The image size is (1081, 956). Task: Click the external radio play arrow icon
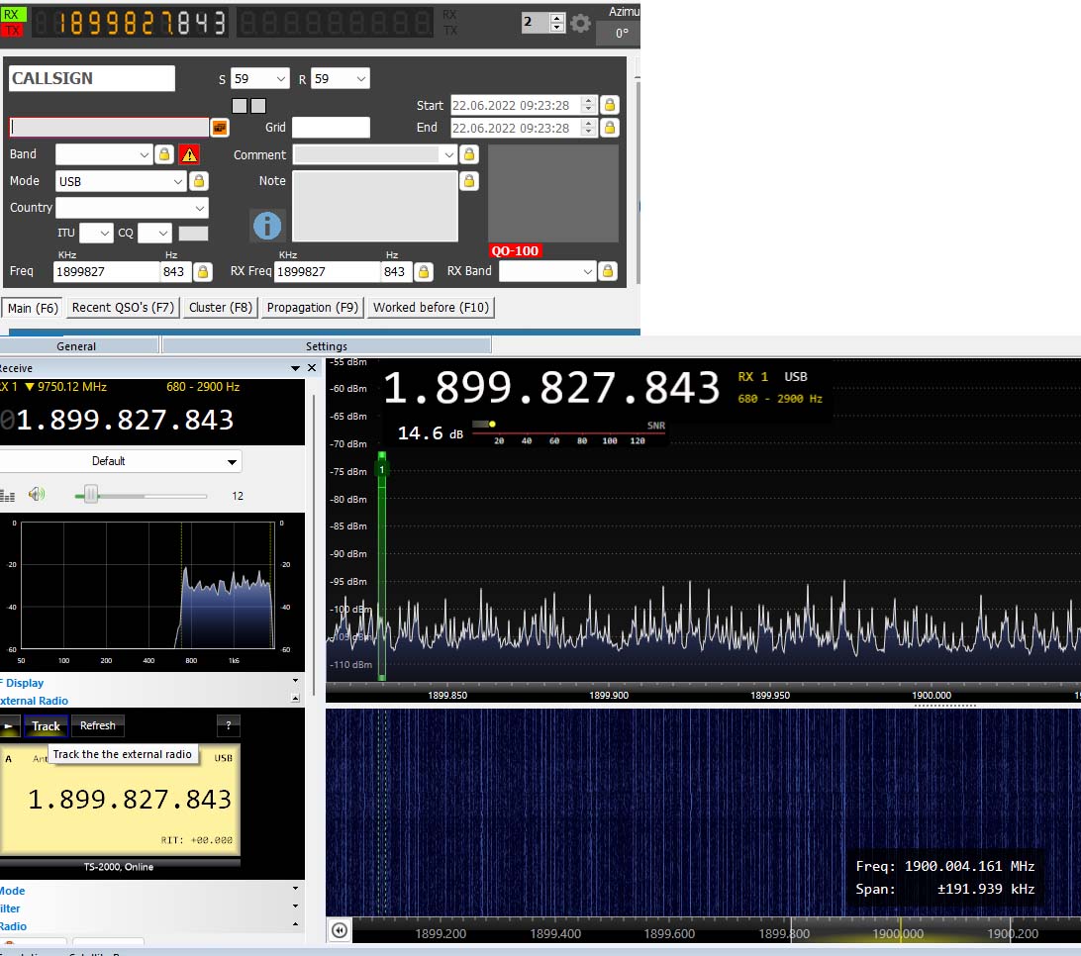[x=10, y=725]
